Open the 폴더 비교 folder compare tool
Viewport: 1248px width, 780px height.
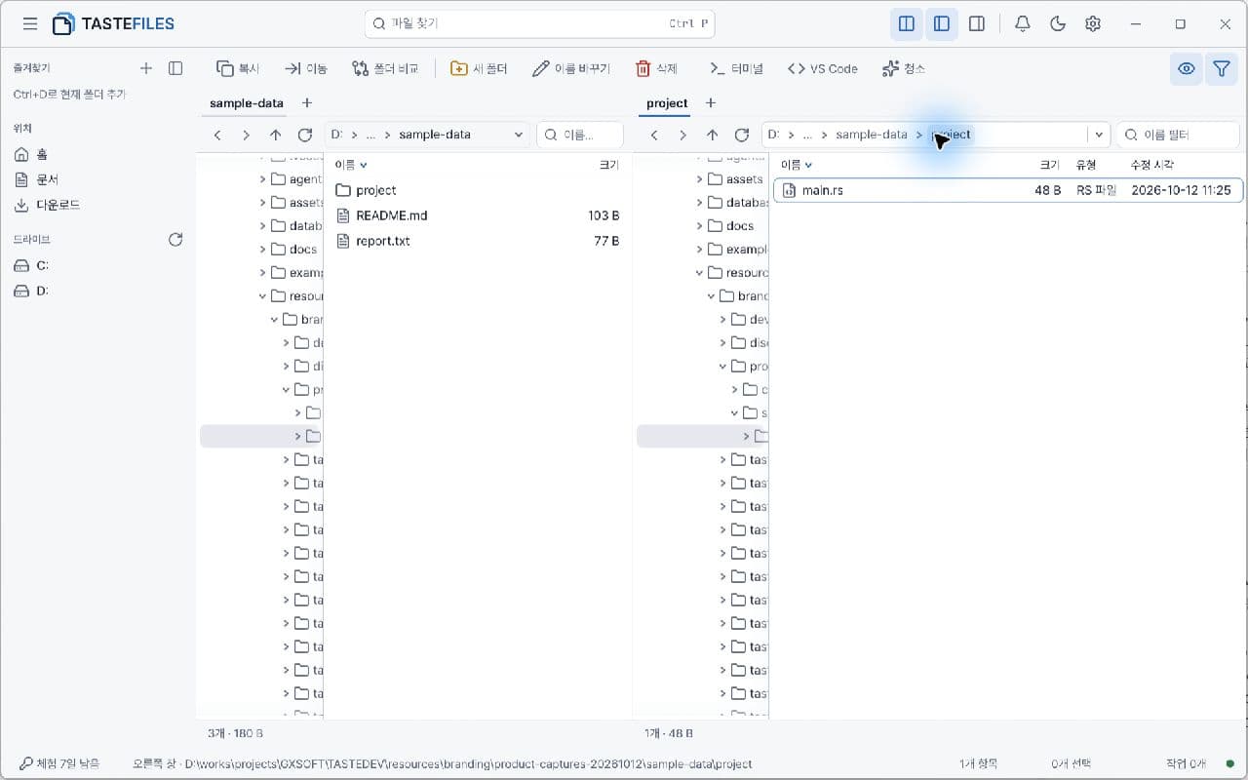[385, 68]
